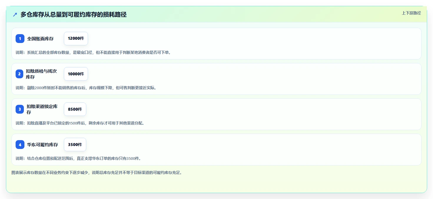
Task: Click the 扣除渠道锁定库存 step label
Action: pyautogui.click(x=42, y=109)
